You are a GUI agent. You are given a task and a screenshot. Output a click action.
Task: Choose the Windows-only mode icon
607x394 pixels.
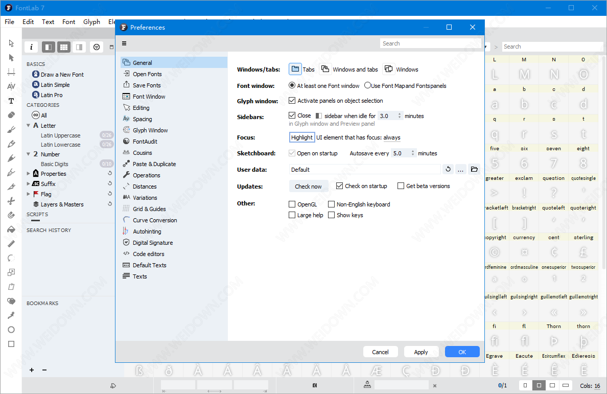(x=389, y=69)
